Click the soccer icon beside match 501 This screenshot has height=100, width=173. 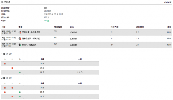pyautogui.click(x=20, y=32)
